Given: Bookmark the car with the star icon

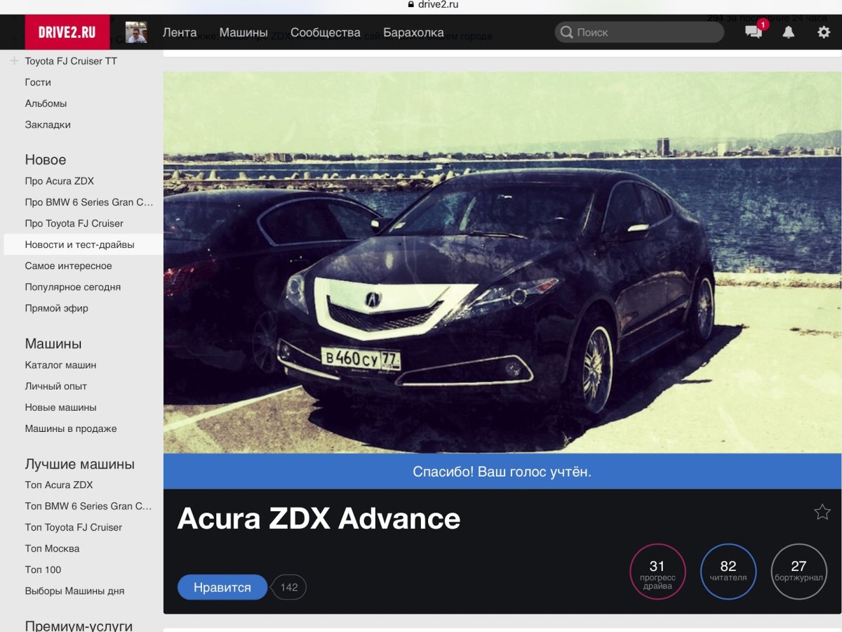Looking at the screenshot, I should point(822,512).
